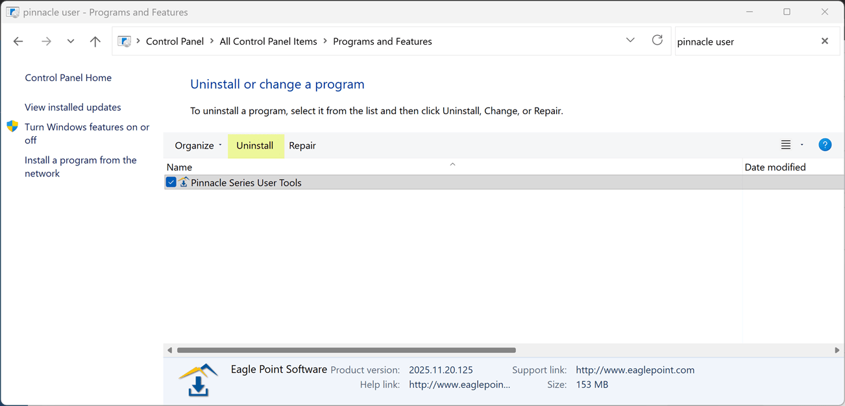Click Repair in the toolbar

coord(302,145)
